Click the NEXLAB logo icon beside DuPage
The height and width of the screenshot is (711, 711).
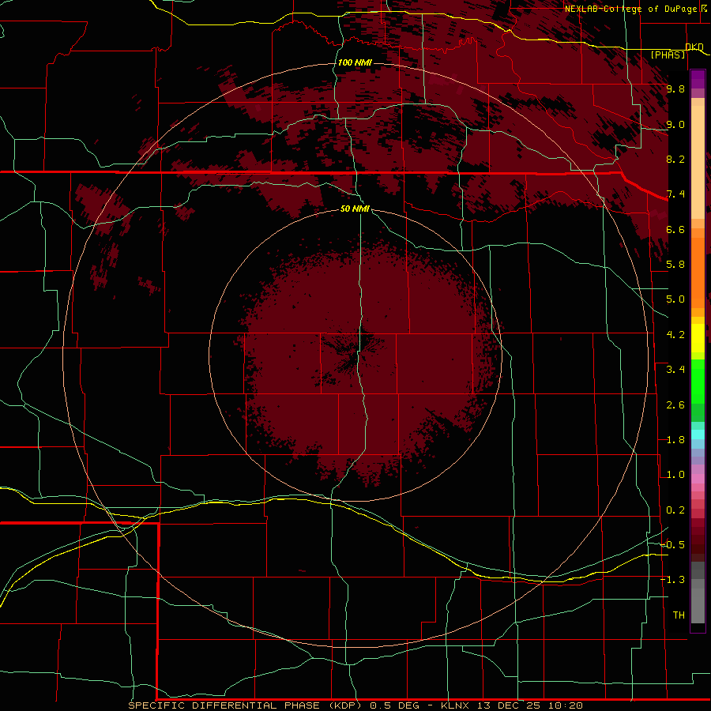[704, 9]
